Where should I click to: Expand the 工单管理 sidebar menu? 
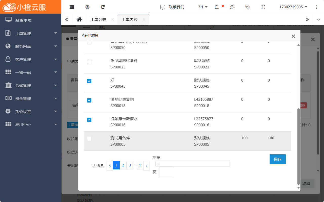pos(31,33)
